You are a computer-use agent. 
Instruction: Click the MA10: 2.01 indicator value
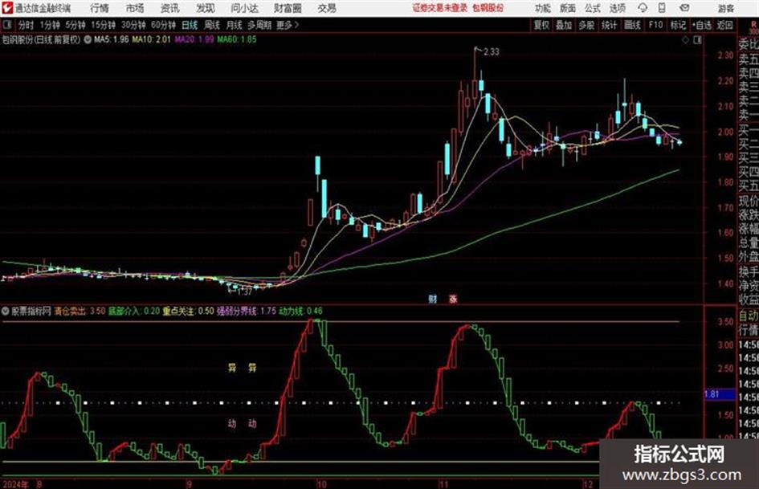click(151, 39)
